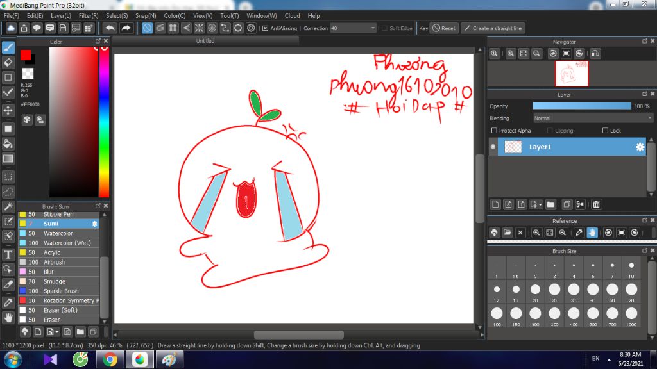Screen dimensions: 657x369
Task: Select the Sparkle Brush entry
Action: pos(58,291)
